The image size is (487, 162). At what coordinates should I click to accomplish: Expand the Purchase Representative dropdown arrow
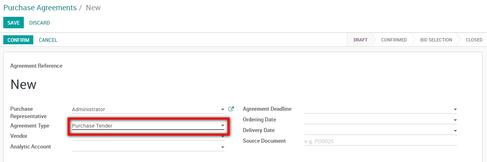(222, 110)
